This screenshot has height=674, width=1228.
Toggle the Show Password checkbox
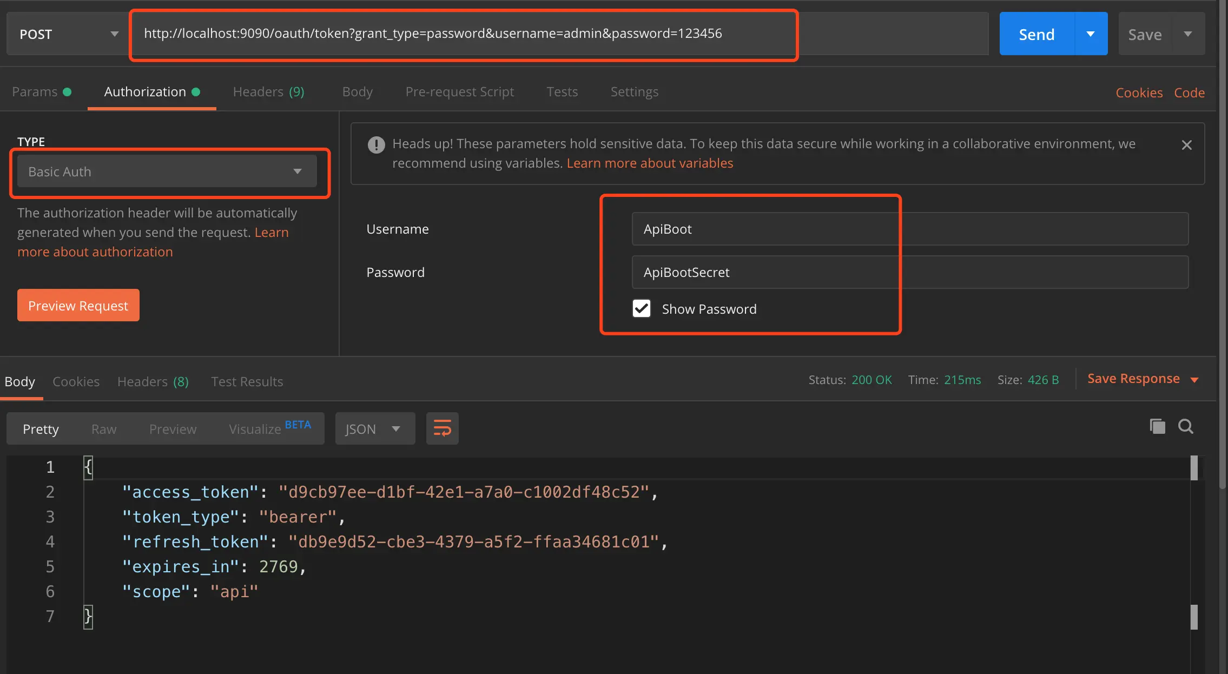642,308
